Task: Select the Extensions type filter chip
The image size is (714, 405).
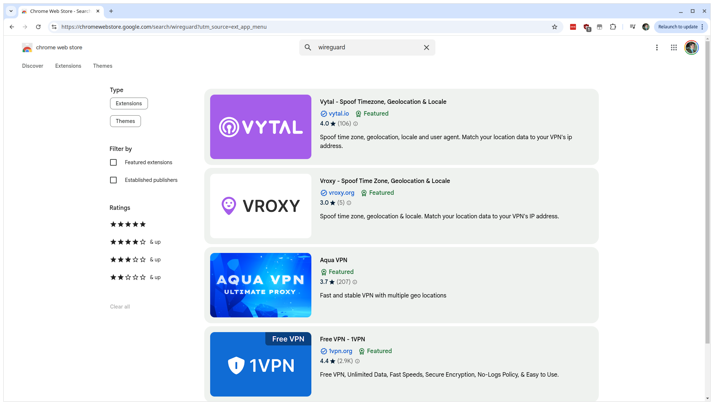Action: click(129, 103)
